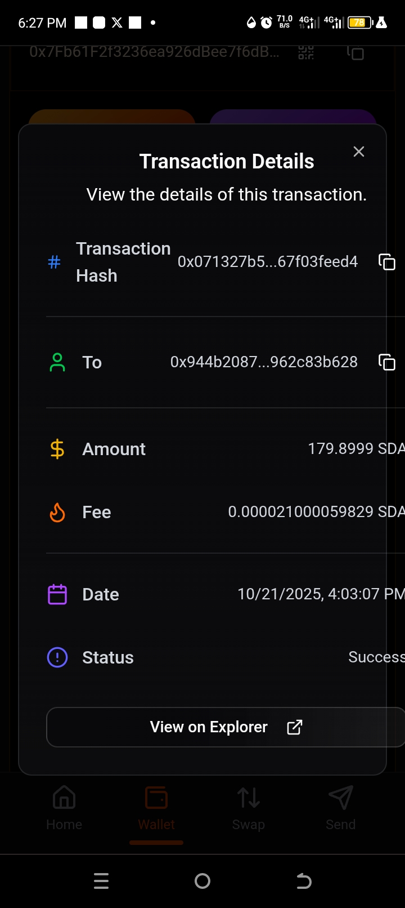Go to the Swap tab
Image resolution: width=405 pixels, height=908 pixels.
pos(249,808)
